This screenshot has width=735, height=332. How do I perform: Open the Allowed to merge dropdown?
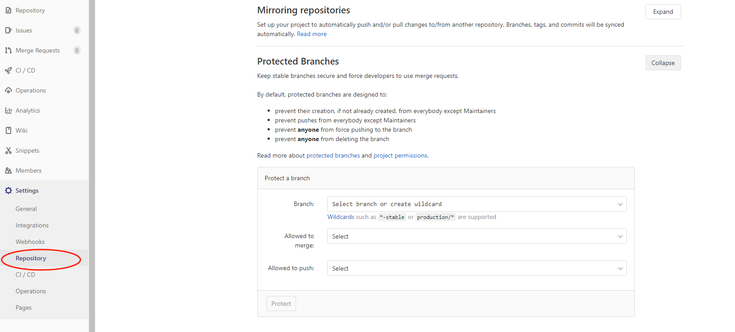476,236
